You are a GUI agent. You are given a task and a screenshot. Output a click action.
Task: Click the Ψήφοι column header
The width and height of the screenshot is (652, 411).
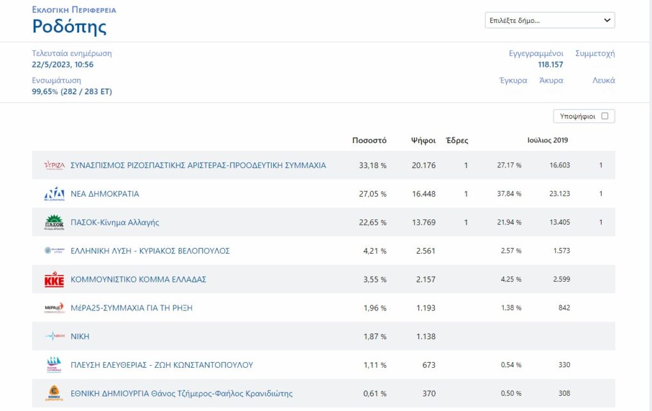[423, 141]
